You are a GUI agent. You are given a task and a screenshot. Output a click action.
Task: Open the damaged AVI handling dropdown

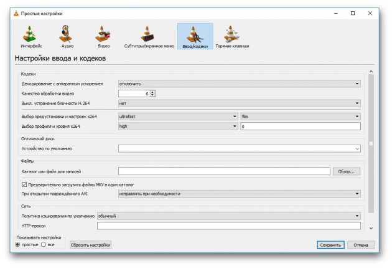point(240,194)
